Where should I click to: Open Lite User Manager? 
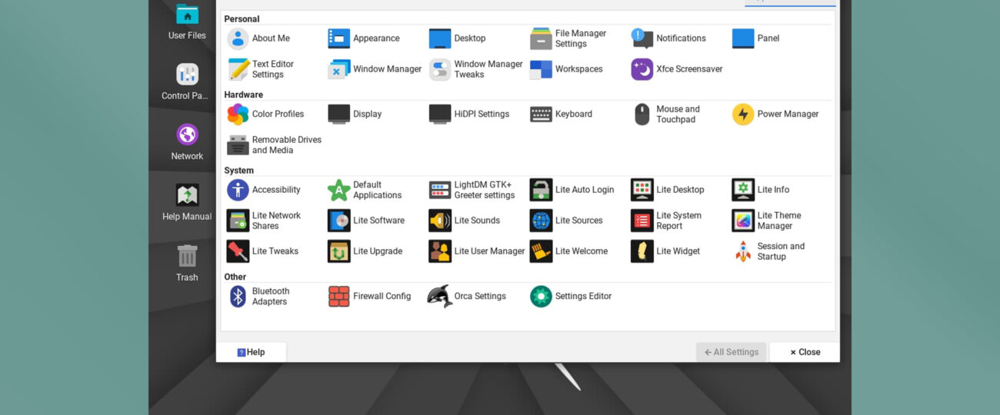pos(477,251)
